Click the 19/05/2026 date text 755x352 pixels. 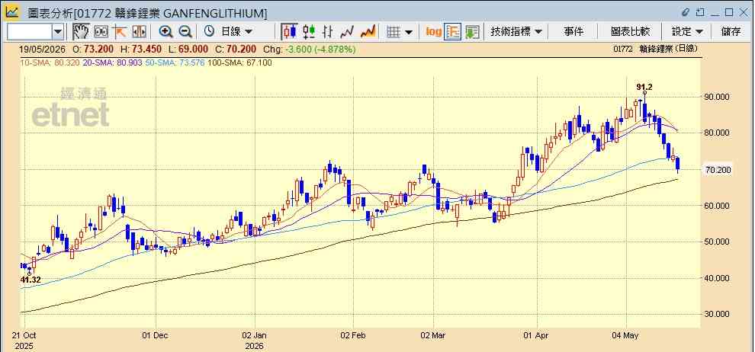click(x=41, y=49)
